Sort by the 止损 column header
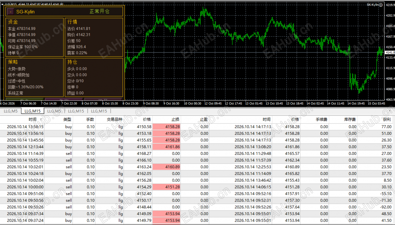Screen dimensions: 395x225 point(175,119)
